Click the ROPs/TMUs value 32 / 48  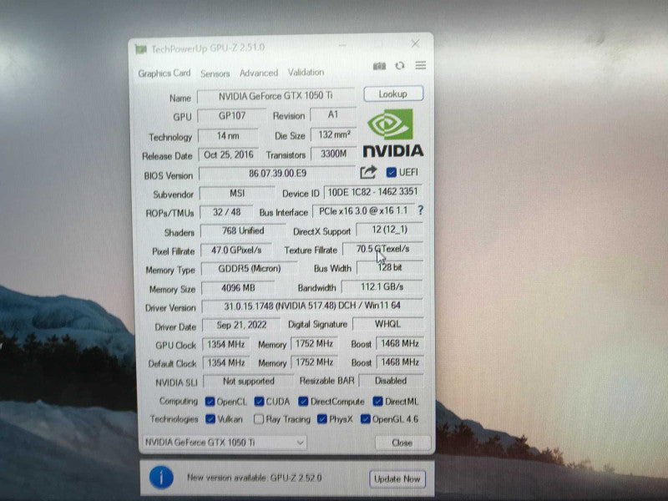coord(226,212)
